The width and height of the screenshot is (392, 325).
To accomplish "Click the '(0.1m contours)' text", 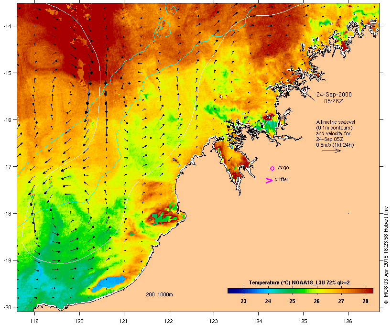I will [334, 128].
